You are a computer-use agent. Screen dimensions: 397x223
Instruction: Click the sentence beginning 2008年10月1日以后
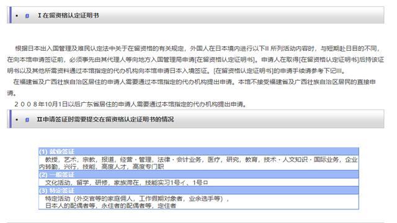click(130, 104)
